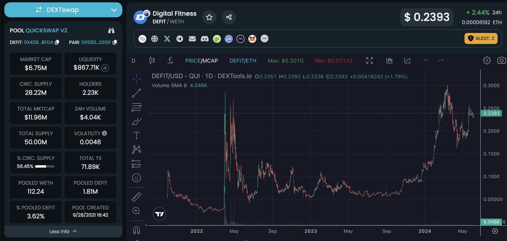The height and width of the screenshot is (241, 507).
Task: Open the CoinGecko listing link
Action: pos(217,39)
